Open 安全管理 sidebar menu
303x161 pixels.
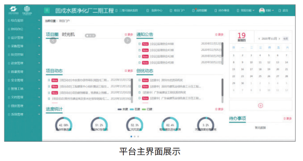[23, 80]
